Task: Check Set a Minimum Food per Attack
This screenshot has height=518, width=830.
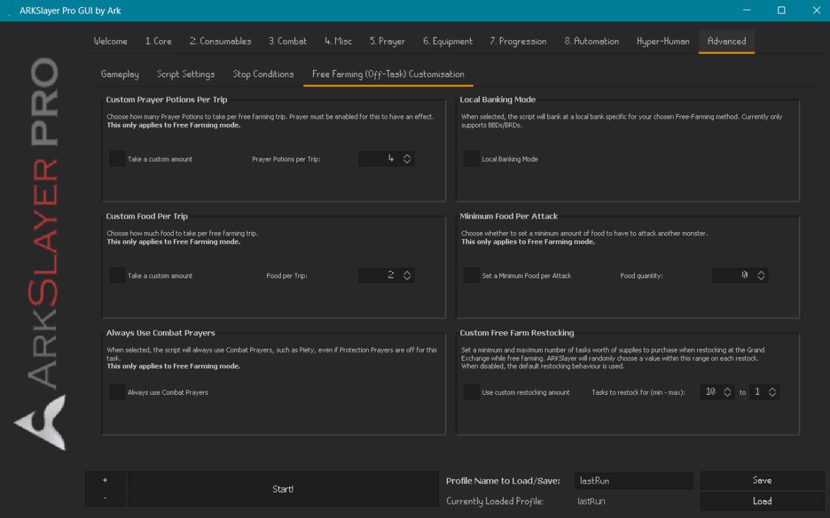Action: [x=471, y=276]
